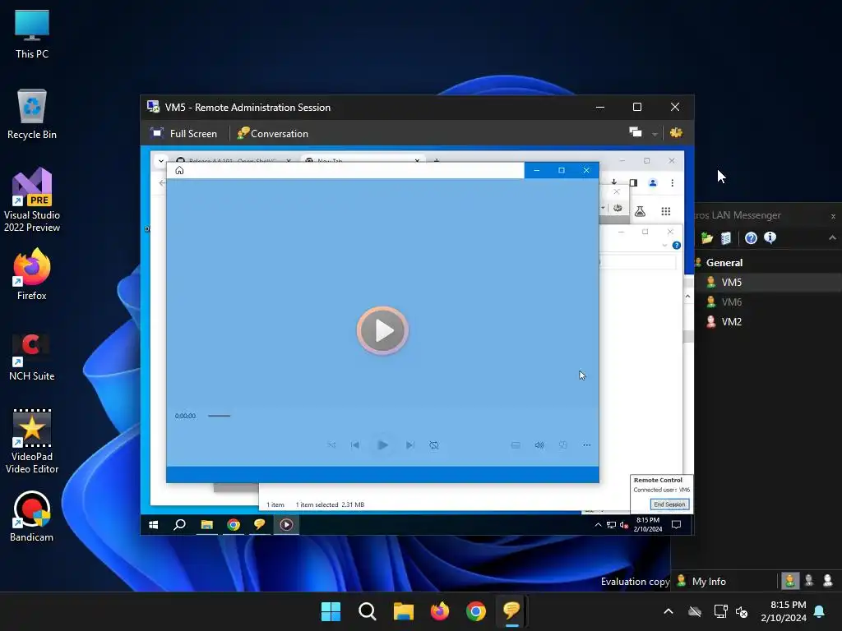Viewport: 842px width, 631px height.
Task: Select user VM2 in the contact list
Action: pyautogui.click(x=768, y=322)
